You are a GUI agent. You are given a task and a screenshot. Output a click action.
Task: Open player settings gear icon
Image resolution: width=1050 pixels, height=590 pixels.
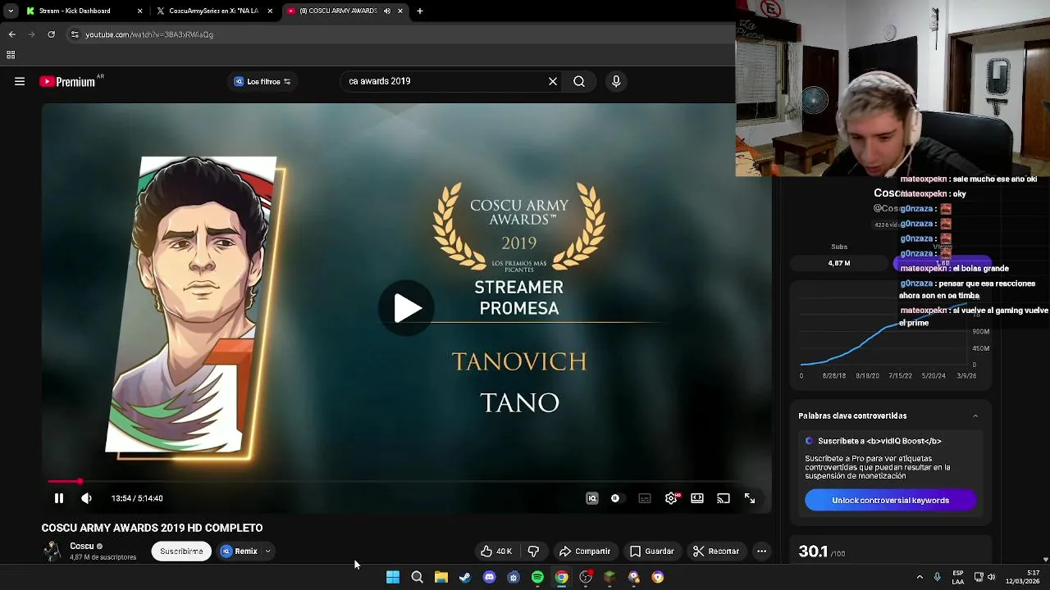coord(671,498)
